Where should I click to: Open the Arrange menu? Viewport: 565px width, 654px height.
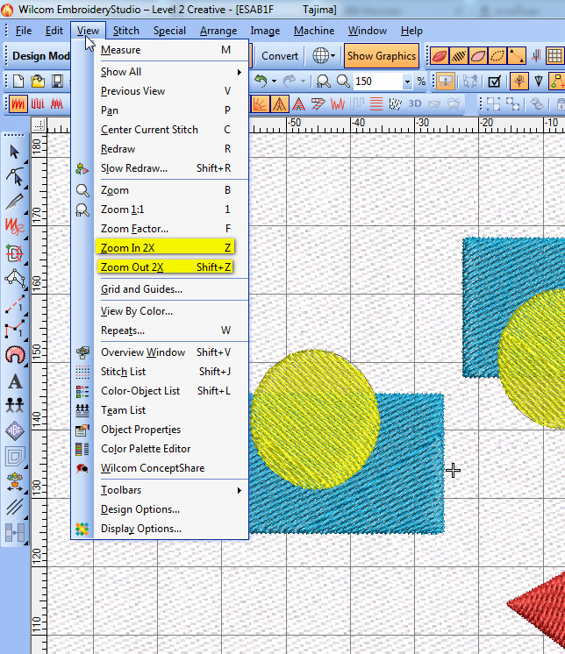[x=218, y=31]
